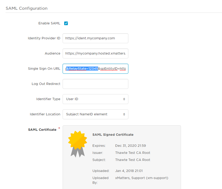Viewport: 222px width, 189px height.
Task: Click the SAML Configuration section heading
Action: [27, 8]
